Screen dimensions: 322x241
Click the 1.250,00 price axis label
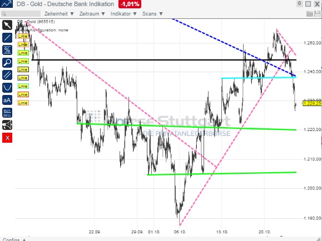point(312,43)
